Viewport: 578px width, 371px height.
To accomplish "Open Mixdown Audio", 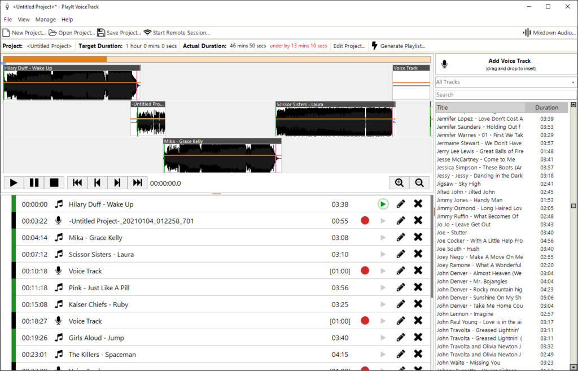I will pyautogui.click(x=549, y=33).
